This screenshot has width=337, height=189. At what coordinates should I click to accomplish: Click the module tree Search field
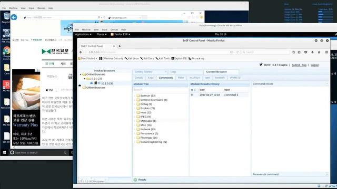tap(160, 90)
